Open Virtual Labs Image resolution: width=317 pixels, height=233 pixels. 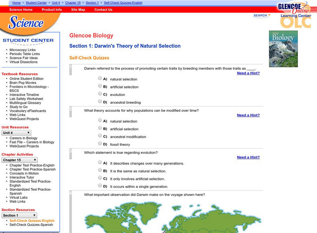pos(18,197)
